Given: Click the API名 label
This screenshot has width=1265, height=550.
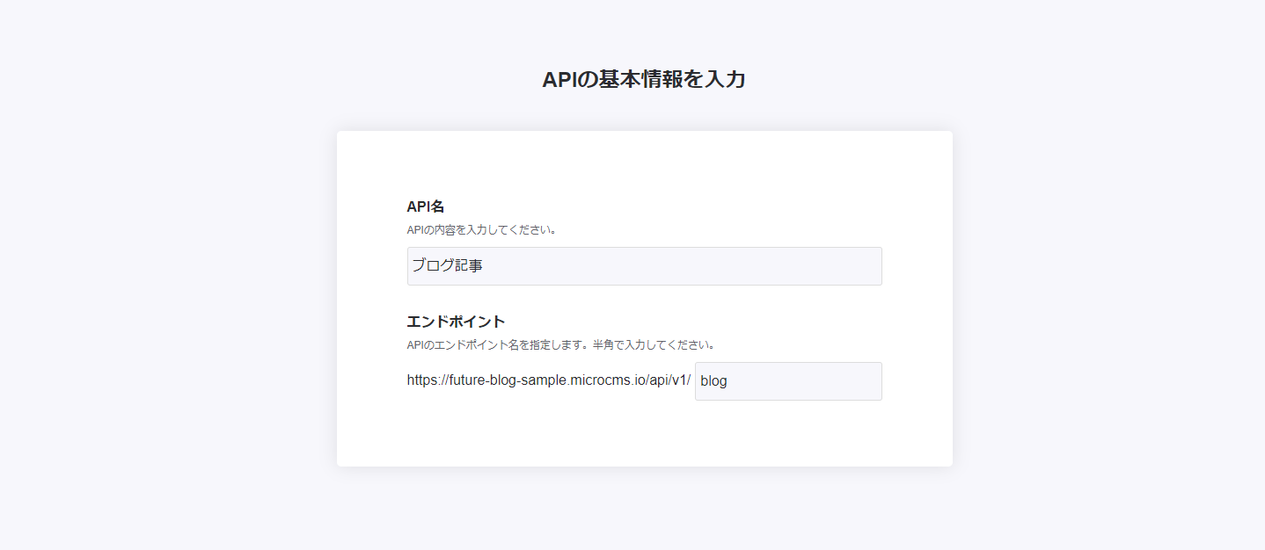Looking at the screenshot, I should pos(426,206).
